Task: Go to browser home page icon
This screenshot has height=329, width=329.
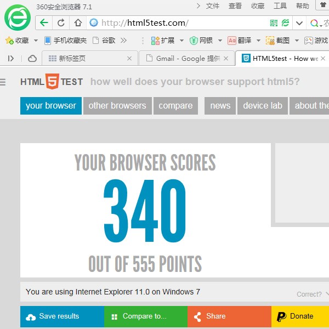Action: (x=78, y=23)
